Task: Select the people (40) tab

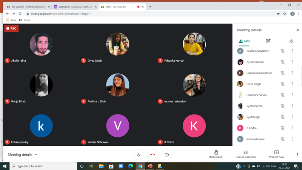Action: (x=244, y=41)
